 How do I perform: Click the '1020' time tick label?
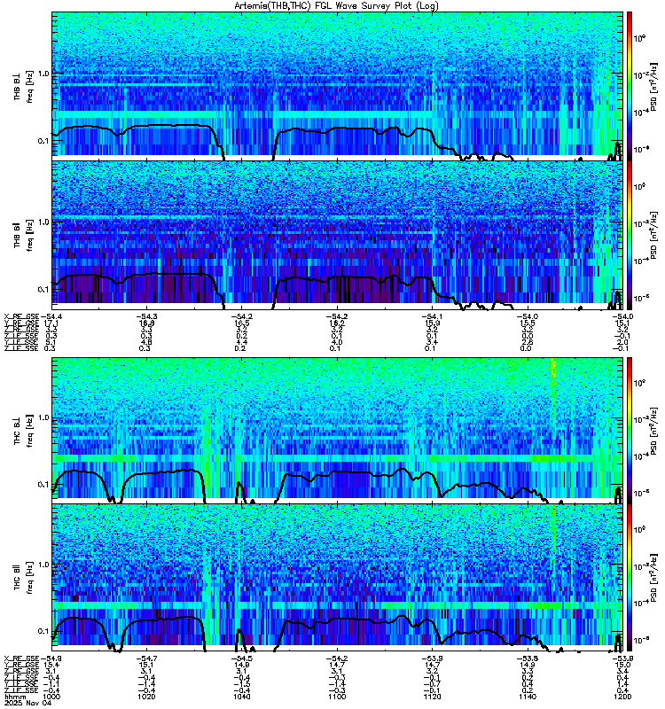coord(146,697)
